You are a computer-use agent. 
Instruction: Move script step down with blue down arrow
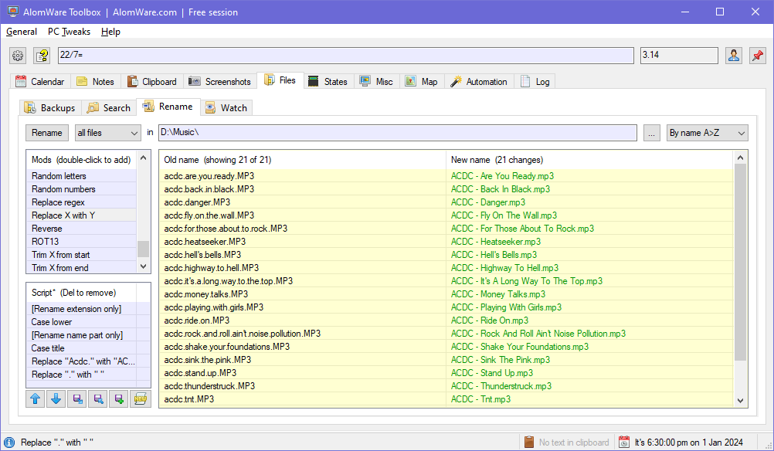point(56,398)
